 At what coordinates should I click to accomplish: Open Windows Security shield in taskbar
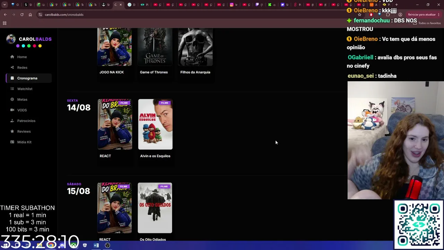click(x=85, y=245)
